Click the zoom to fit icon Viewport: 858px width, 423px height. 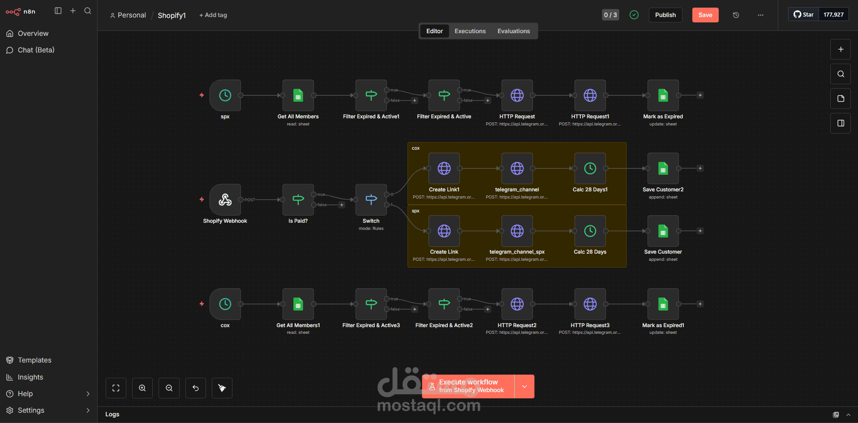pos(116,388)
